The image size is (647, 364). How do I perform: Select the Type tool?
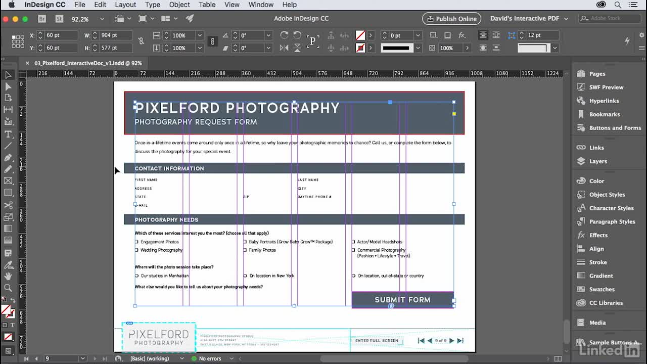pyautogui.click(x=8, y=134)
